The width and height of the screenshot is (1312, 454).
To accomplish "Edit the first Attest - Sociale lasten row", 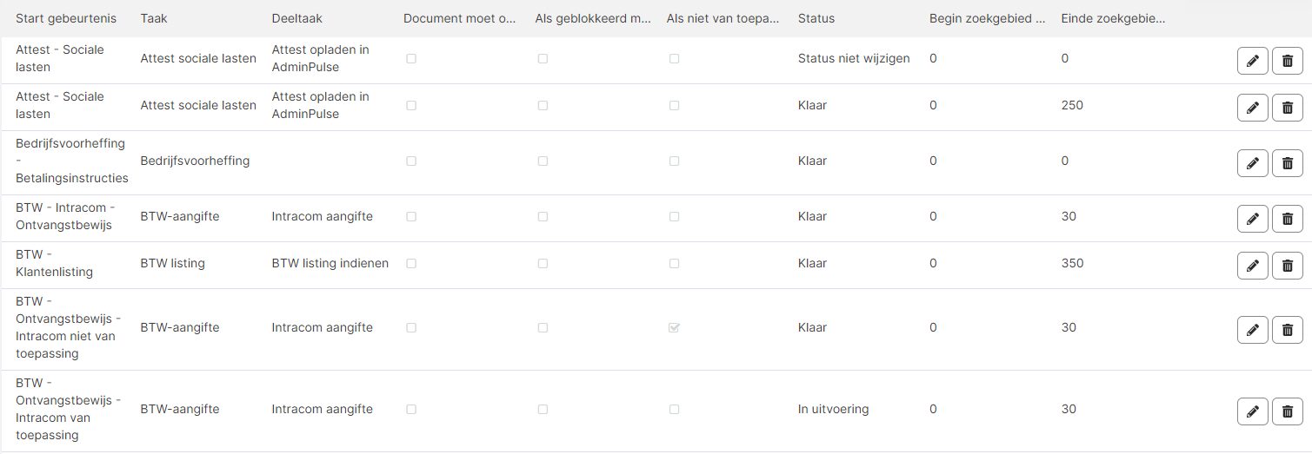I will [x=1252, y=61].
